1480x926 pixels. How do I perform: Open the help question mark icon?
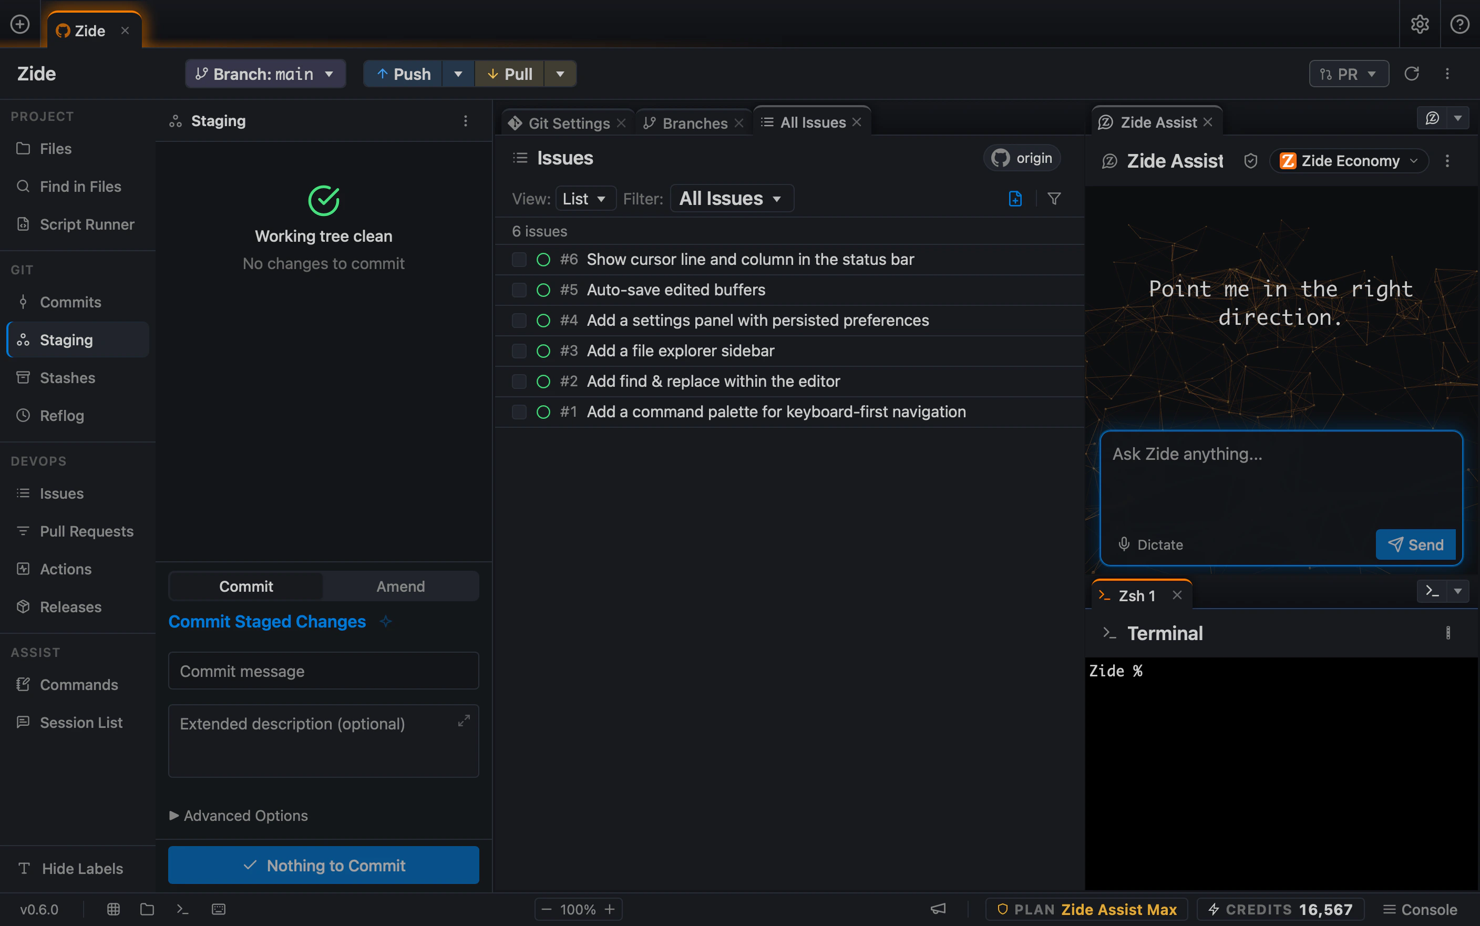click(1460, 24)
